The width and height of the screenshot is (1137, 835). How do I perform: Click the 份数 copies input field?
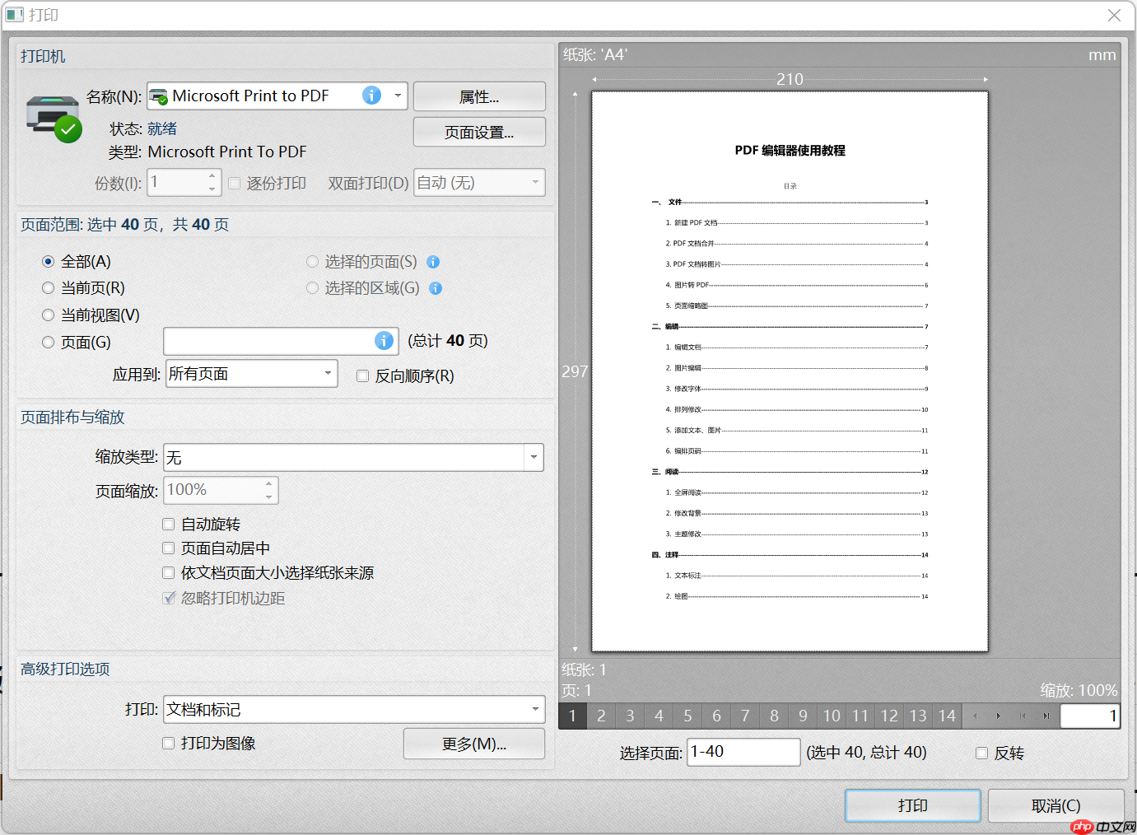(184, 183)
